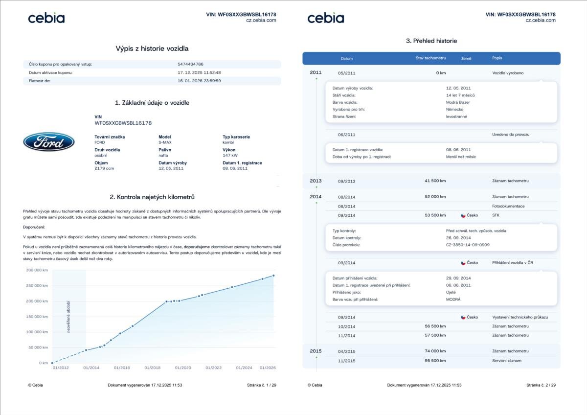Image resolution: width=587 pixels, height=415 pixels.
Task: Open cz.cebia.com link on page 1
Action: click(x=261, y=21)
